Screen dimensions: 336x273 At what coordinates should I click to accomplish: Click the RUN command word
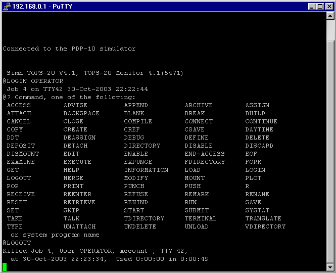pos(190,202)
